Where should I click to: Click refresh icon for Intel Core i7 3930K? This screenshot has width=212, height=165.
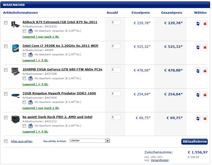coord(198,47)
